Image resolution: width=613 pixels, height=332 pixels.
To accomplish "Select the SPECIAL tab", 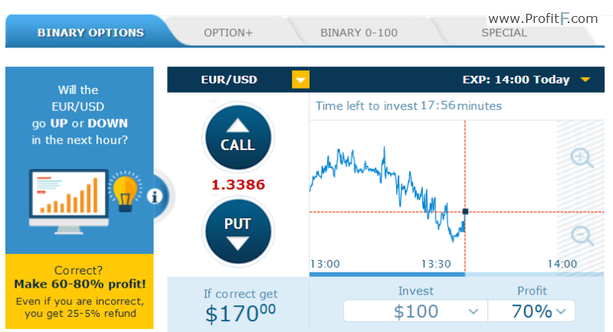I will [504, 33].
